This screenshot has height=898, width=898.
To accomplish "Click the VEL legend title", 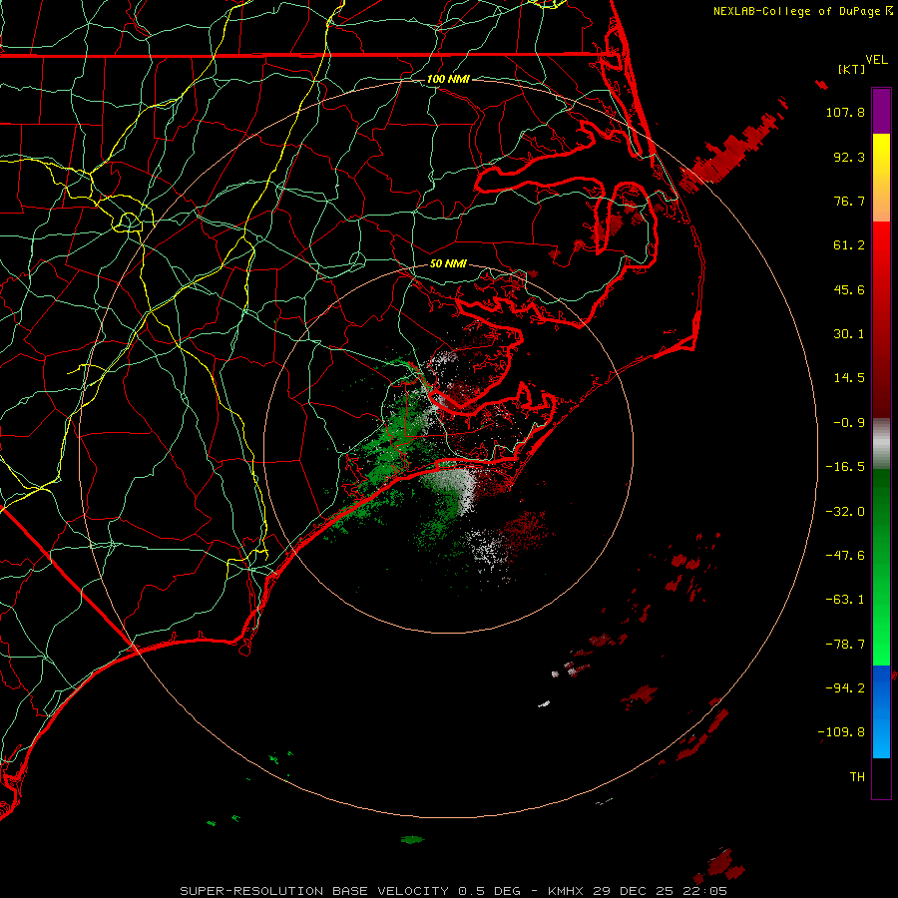I will 876,60.
